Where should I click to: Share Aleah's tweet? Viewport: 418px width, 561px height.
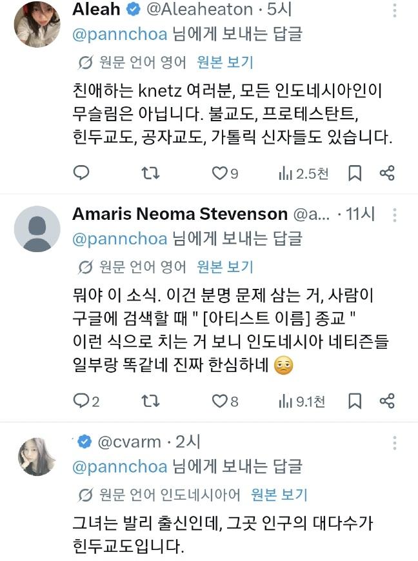387,173
